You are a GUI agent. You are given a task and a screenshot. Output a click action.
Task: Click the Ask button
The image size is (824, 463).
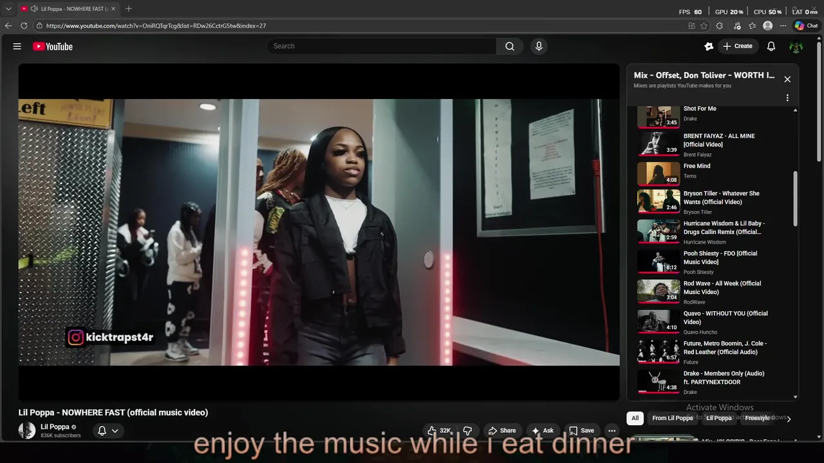pos(543,431)
